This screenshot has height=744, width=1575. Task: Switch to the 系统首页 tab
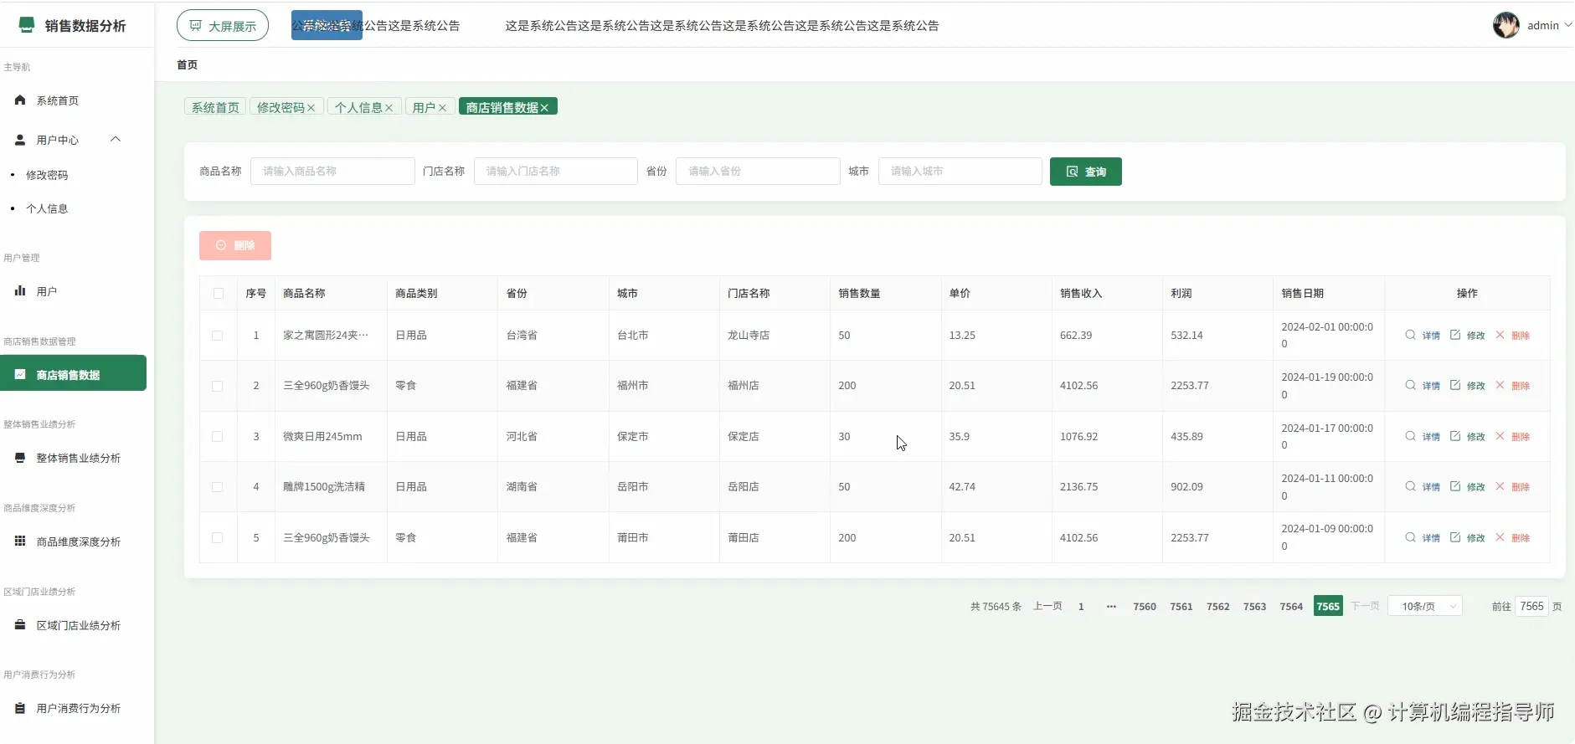coord(215,108)
